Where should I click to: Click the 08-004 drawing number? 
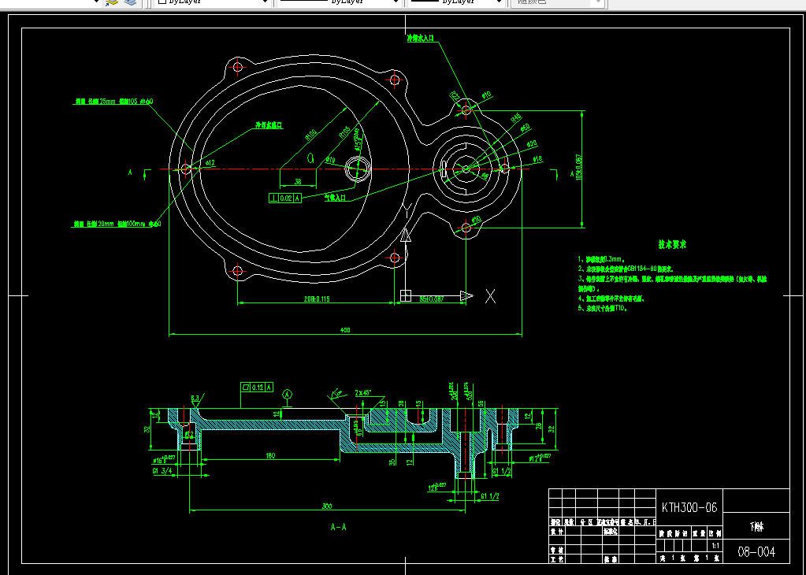point(756,552)
